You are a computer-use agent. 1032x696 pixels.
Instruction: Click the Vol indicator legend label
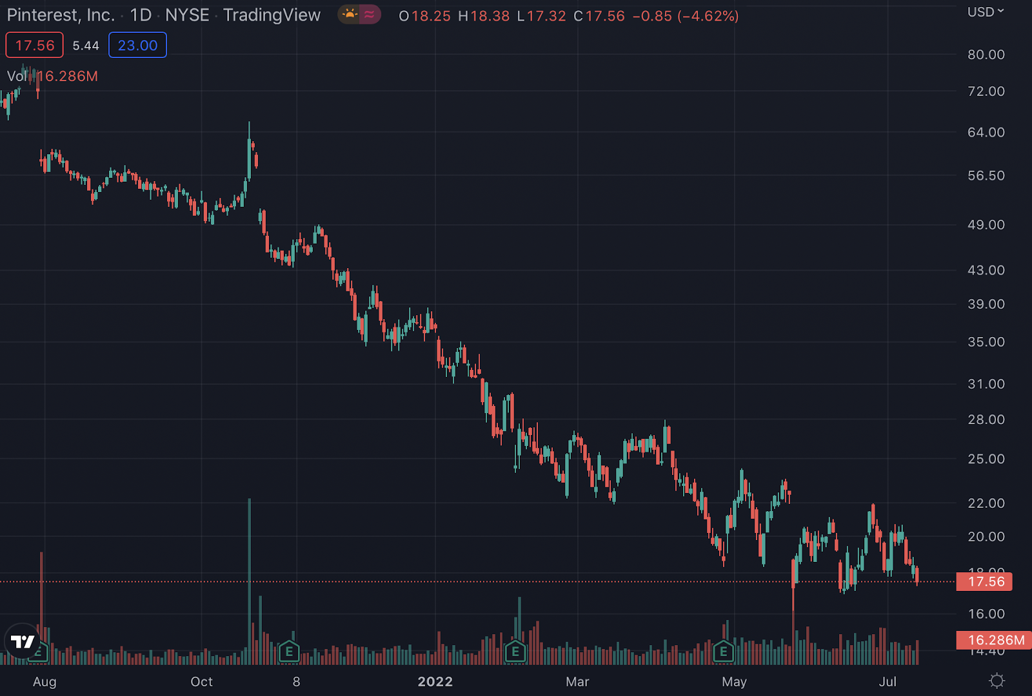17,76
